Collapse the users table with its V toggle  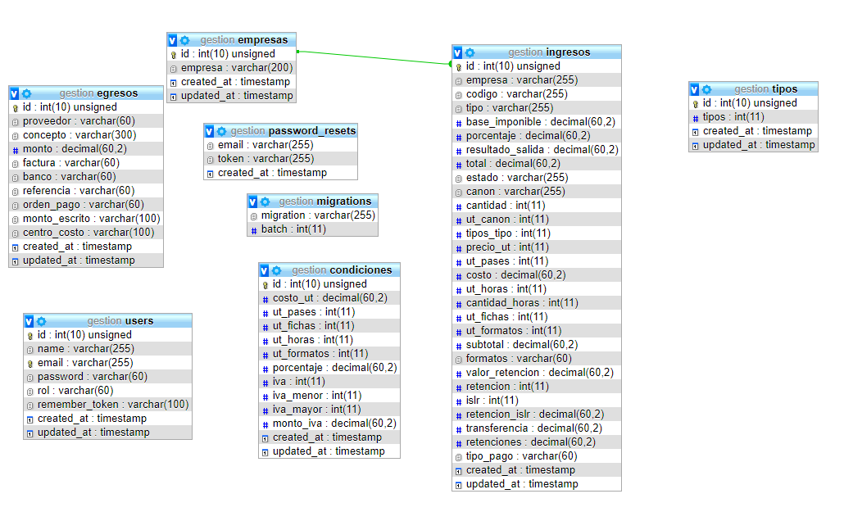click(x=29, y=321)
